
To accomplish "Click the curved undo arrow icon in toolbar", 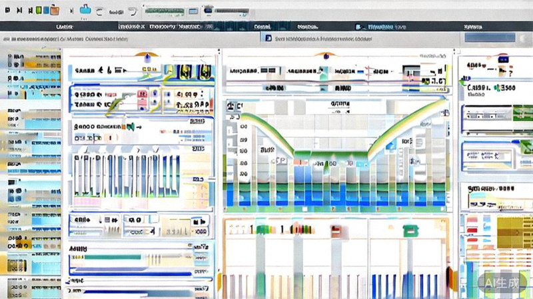I will [x=133, y=11].
